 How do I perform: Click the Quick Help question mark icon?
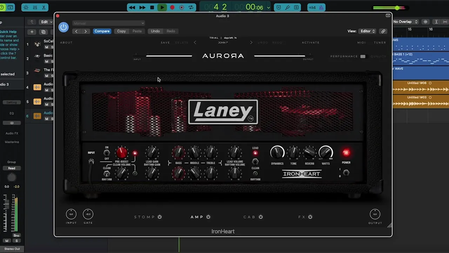[2, 7]
